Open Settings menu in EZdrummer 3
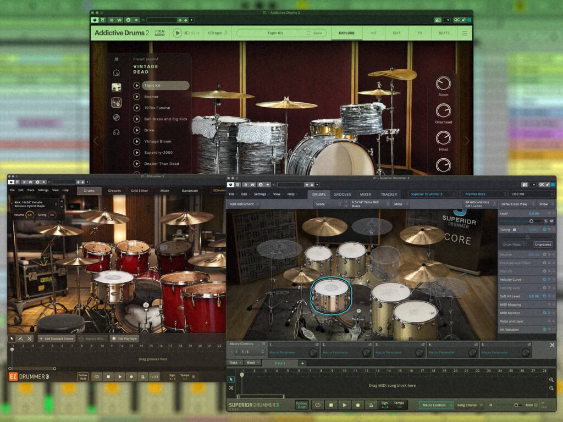The image size is (563, 422). pos(43,190)
